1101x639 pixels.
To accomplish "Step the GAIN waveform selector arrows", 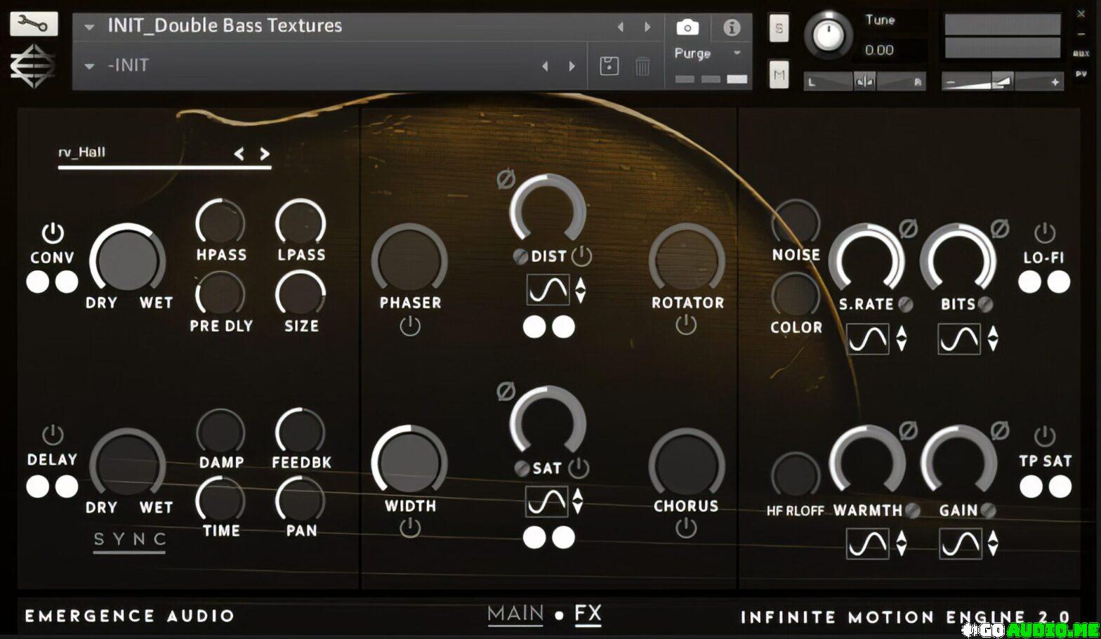I will tap(993, 544).
